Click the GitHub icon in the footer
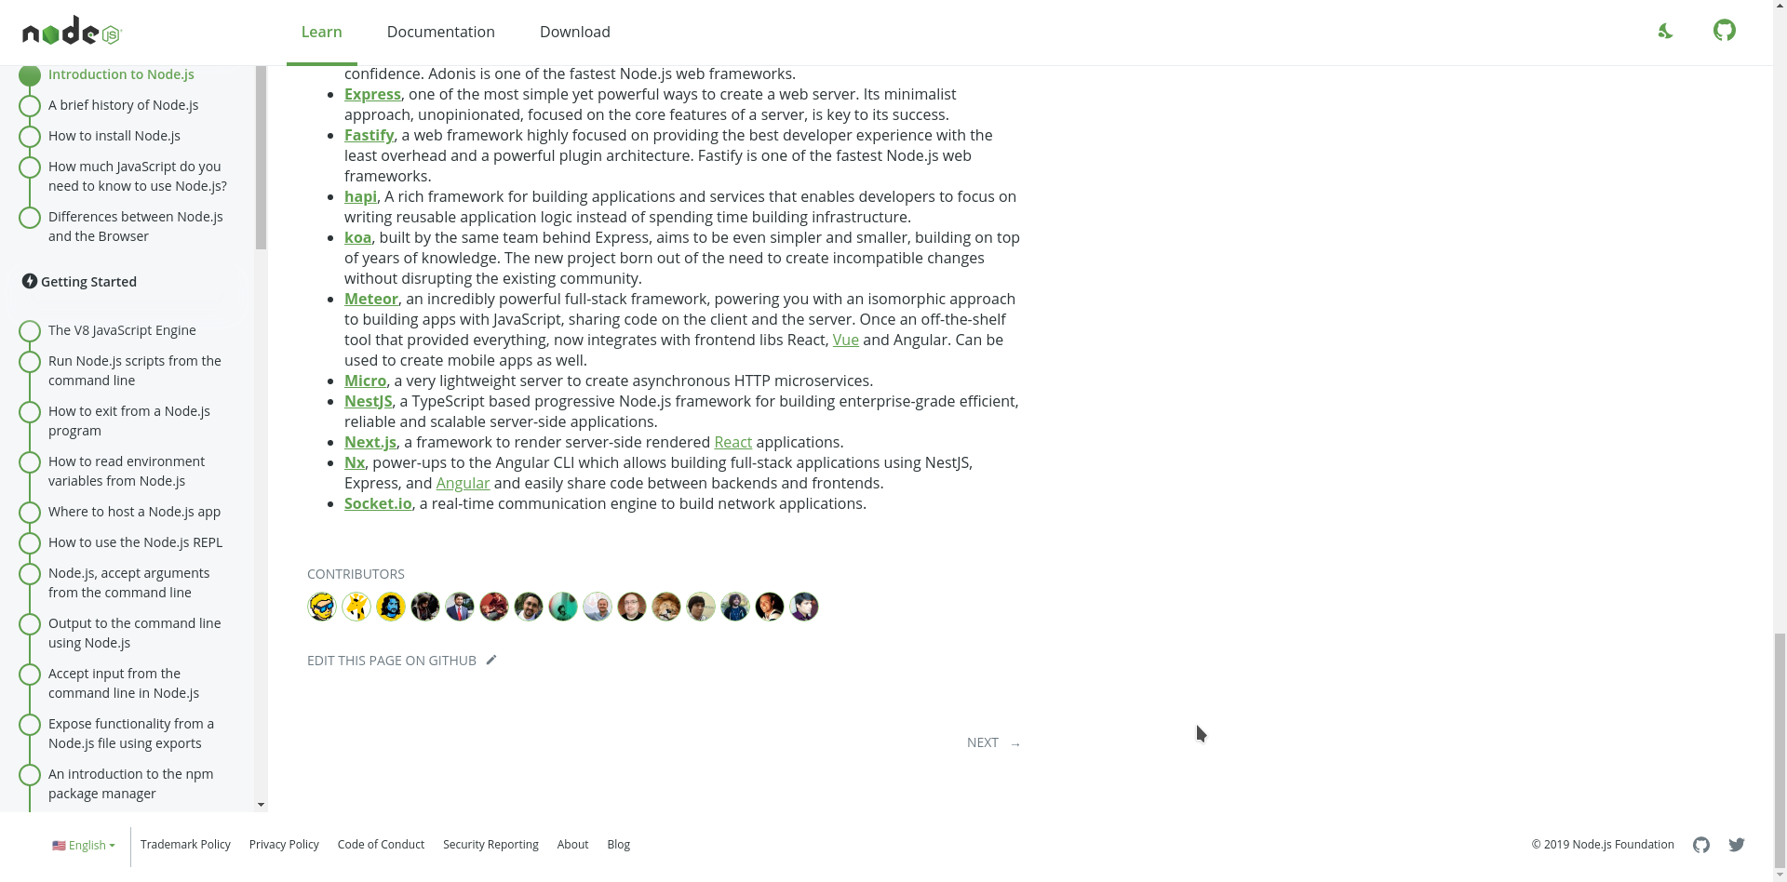 pos(1700,845)
